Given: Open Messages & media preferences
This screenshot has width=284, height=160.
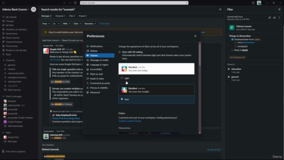Looking at the screenshot, I should click(100, 60).
